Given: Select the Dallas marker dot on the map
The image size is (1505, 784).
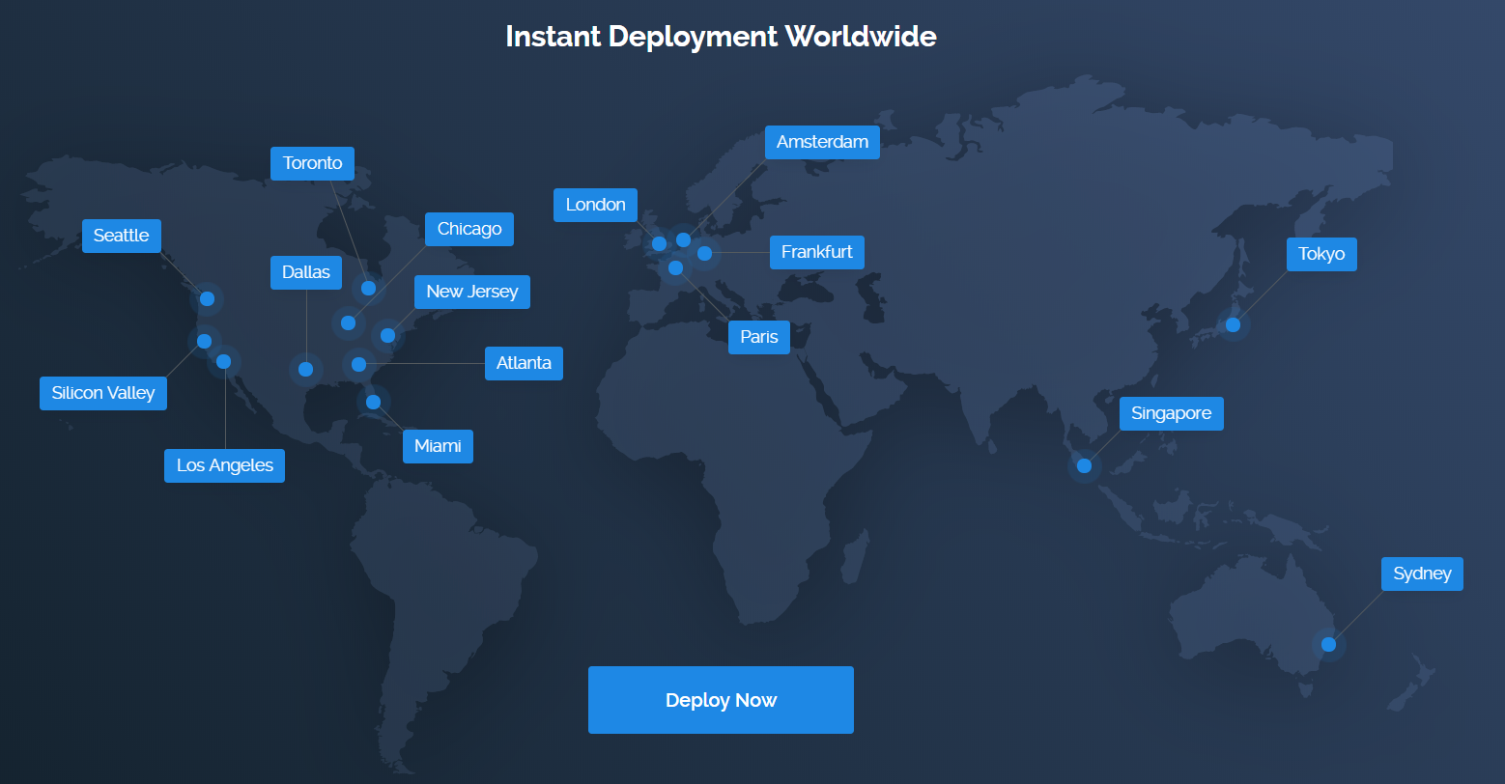Looking at the screenshot, I should click(305, 369).
